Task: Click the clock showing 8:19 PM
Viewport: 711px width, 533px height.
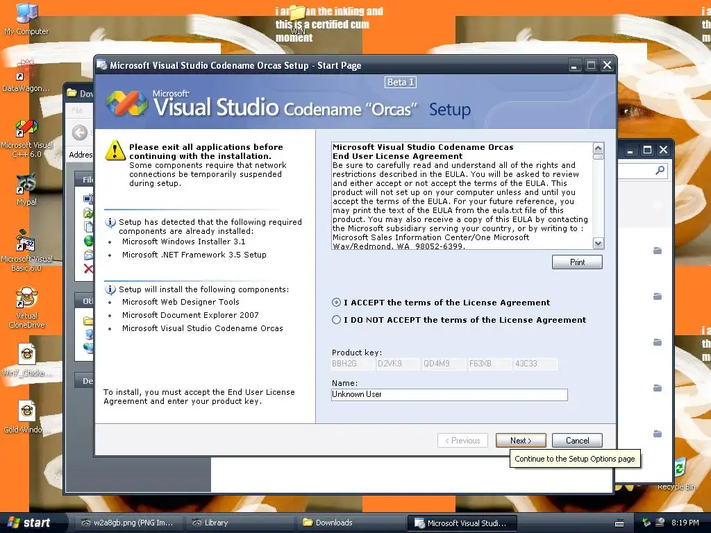Action: [x=685, y=523]
